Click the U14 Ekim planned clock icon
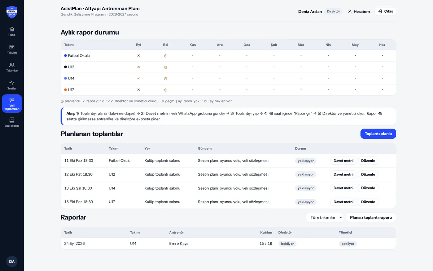Screen dimensions: 433x271 pos(166,78)
